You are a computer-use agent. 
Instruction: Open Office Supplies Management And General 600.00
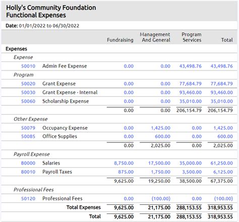(x=162, y=136)
